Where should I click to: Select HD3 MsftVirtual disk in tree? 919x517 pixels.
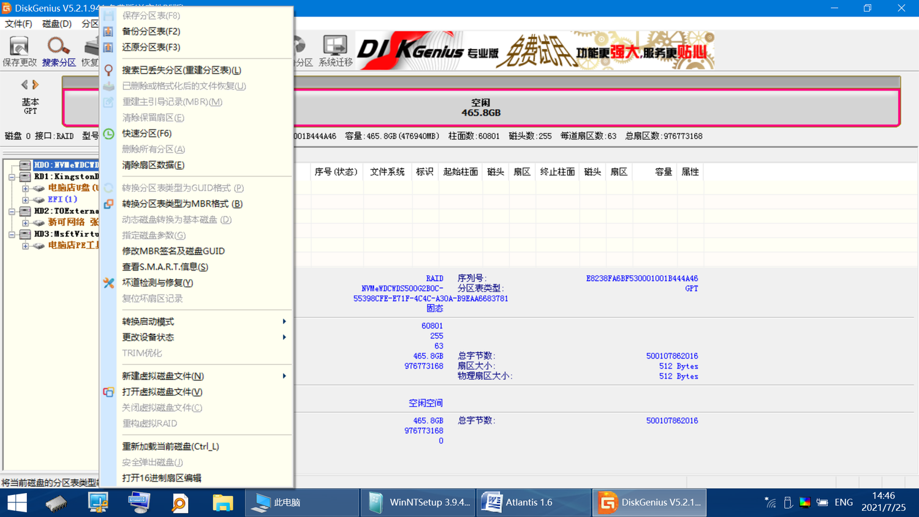point(66,234)
